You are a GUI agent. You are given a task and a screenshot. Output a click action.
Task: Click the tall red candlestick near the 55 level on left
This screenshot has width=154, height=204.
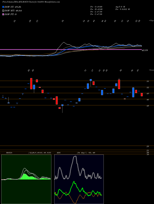31,84
